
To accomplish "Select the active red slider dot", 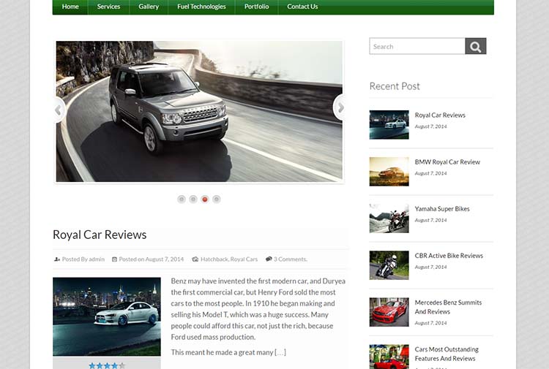I will coord(205,199).
